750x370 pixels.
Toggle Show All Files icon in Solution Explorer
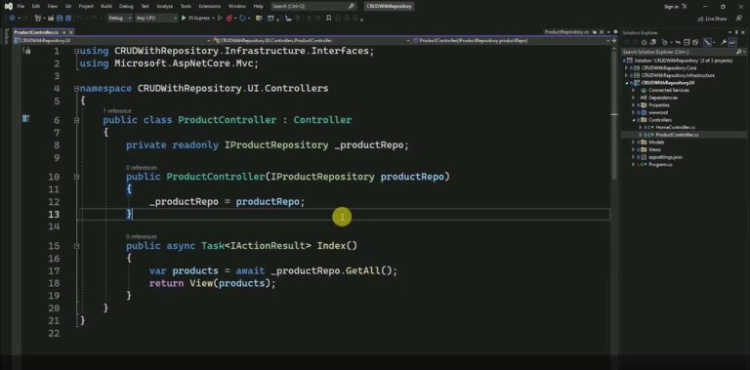coord(695,43)
